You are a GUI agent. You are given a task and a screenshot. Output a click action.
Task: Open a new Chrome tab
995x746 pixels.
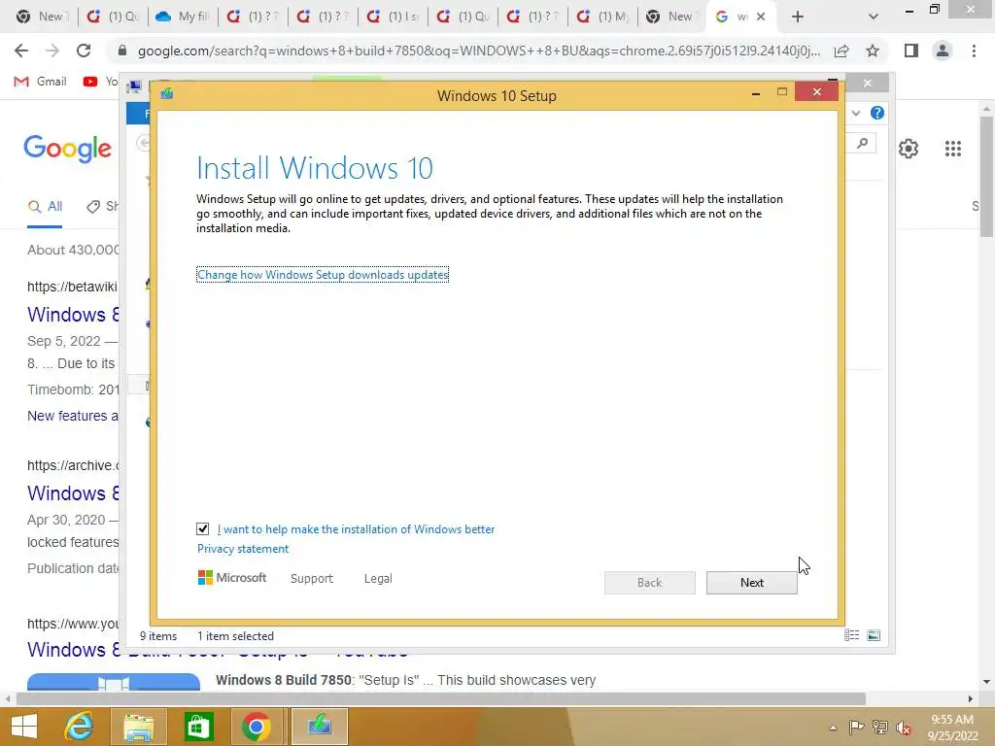(798, 17)
